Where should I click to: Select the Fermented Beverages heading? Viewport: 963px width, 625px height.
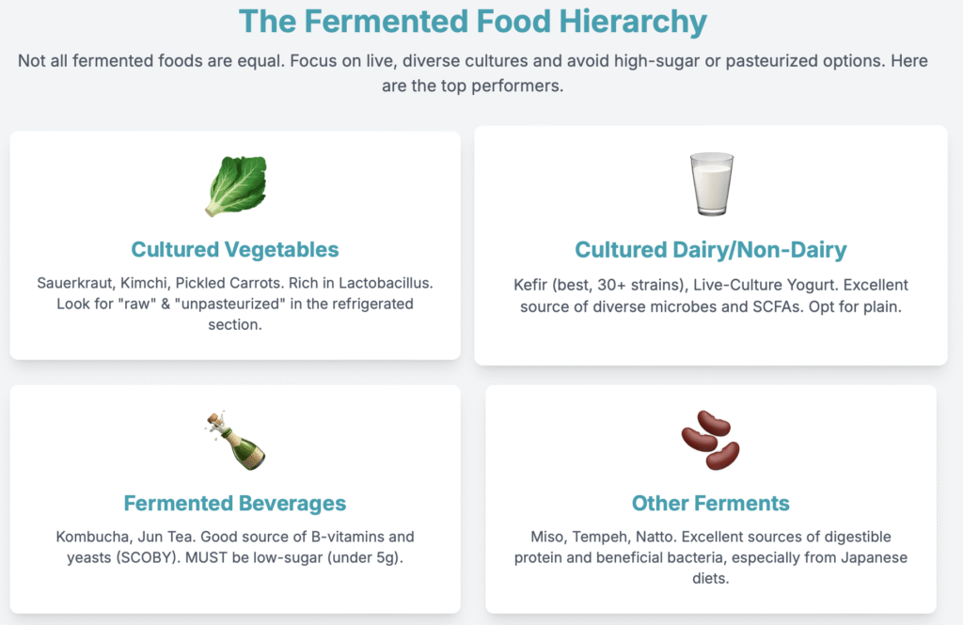coord(235,504)
